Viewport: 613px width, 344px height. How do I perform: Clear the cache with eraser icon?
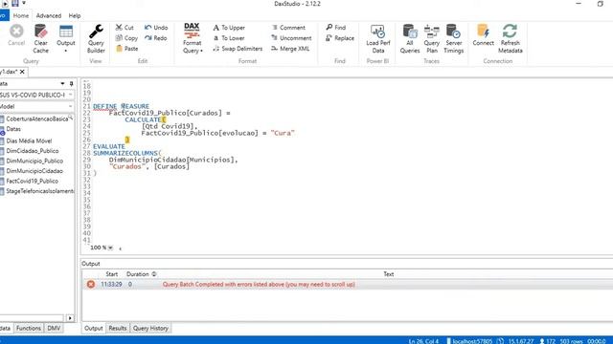point(40,38)
